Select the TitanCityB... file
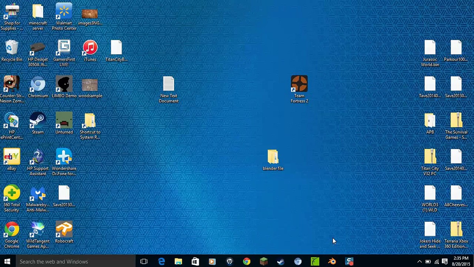 pyautogui.click(x=116, y=51)
